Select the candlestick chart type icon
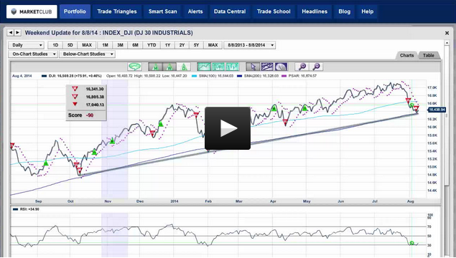The height and width of the screenshot is (258, 456). [x=218, y=67]
